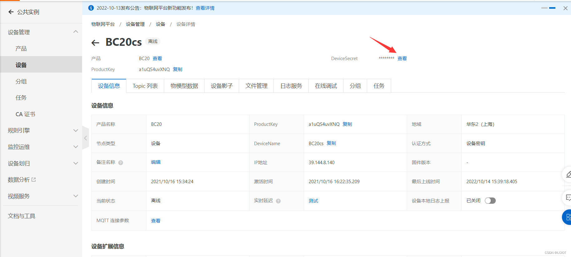Go to 设备管理 breadcrumb
This screenshot has width=571, height=257.
pyautogui.click(x=135, y=24)
